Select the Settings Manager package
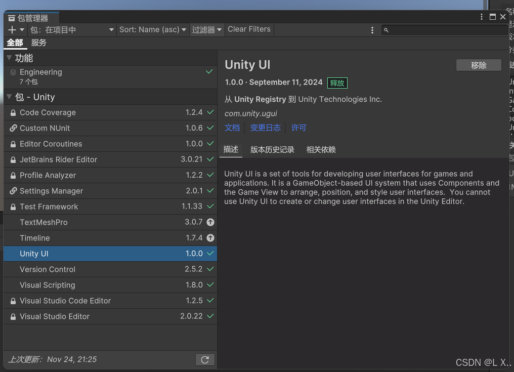The height and width of the screenshot is (372, 514). [x=110, y=191]
